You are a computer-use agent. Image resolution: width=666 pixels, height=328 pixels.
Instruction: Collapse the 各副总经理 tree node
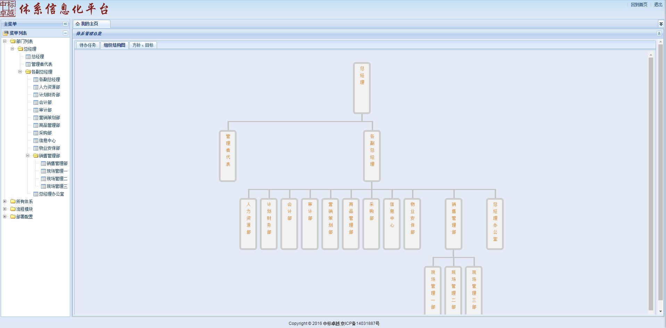pyautogui.click(x=20, y=72)
